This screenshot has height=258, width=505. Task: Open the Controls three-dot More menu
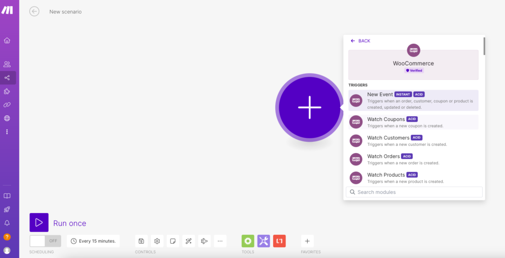[220, 241]
